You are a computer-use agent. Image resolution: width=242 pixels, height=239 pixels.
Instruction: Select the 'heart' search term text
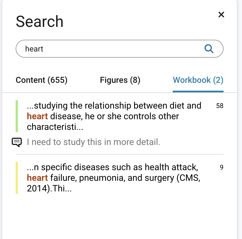(x=35, y=48)
